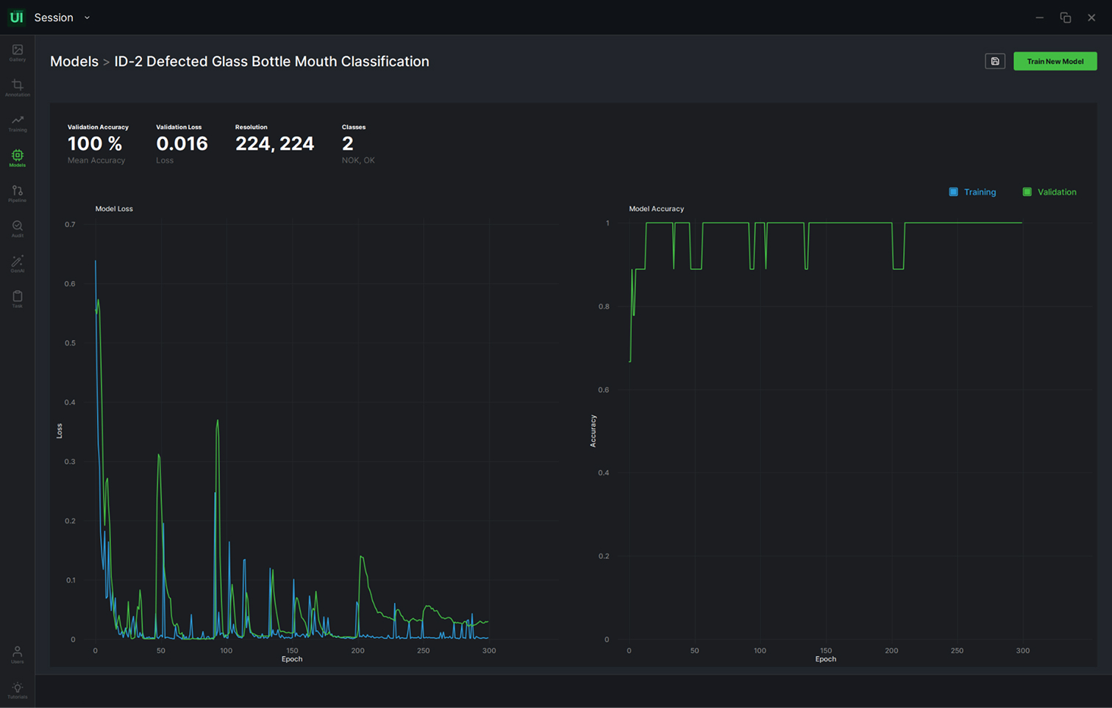Image resolution: width=1112 pixels, height=708 pixels.
Task: Open the GenAI sidebar section
Action: coord(17,264)
